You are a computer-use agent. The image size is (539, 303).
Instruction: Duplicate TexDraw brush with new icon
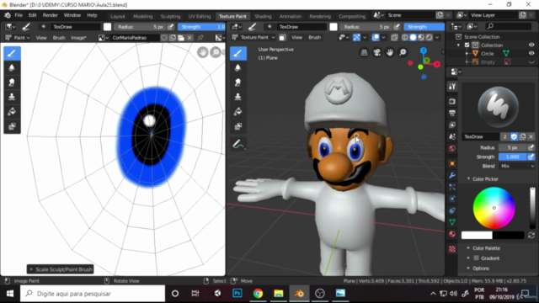coord(522,136)
